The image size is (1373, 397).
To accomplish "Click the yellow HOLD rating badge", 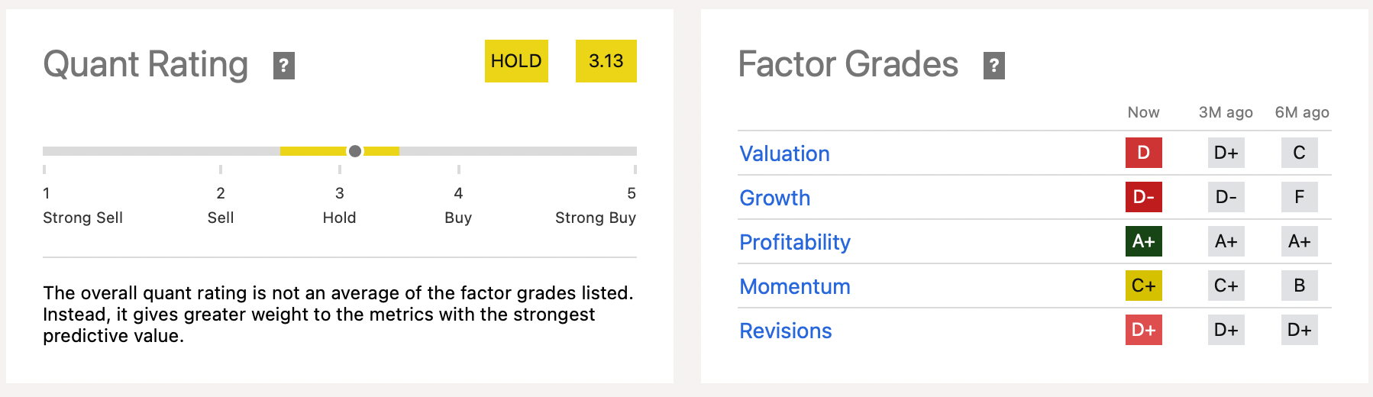I will (516, 61).
